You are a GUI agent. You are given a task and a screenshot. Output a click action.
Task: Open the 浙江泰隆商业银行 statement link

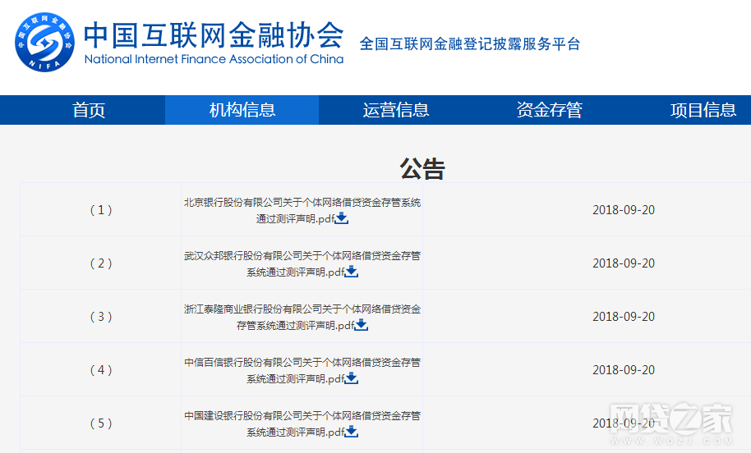point(302,317)
